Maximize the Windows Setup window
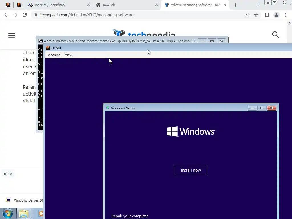The height and width of the screenshot is (219, 292). pos(262,108)
